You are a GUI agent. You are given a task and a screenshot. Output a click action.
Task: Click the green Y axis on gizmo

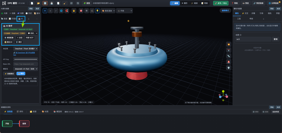tap(223, 91)
